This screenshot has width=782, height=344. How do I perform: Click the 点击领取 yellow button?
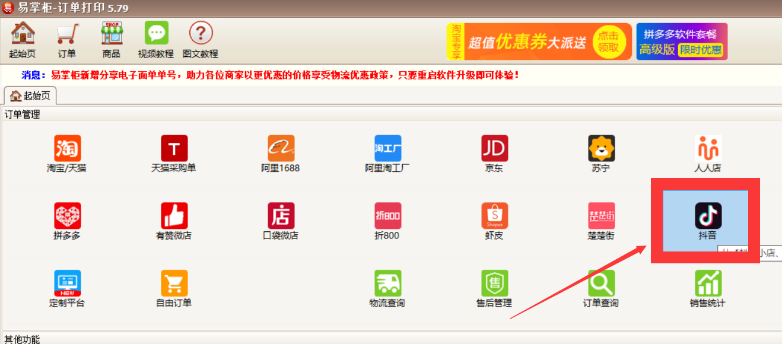(x=608, y=42)
